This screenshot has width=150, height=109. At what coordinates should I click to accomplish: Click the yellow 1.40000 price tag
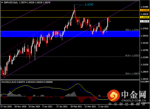[x=145, y=17]
